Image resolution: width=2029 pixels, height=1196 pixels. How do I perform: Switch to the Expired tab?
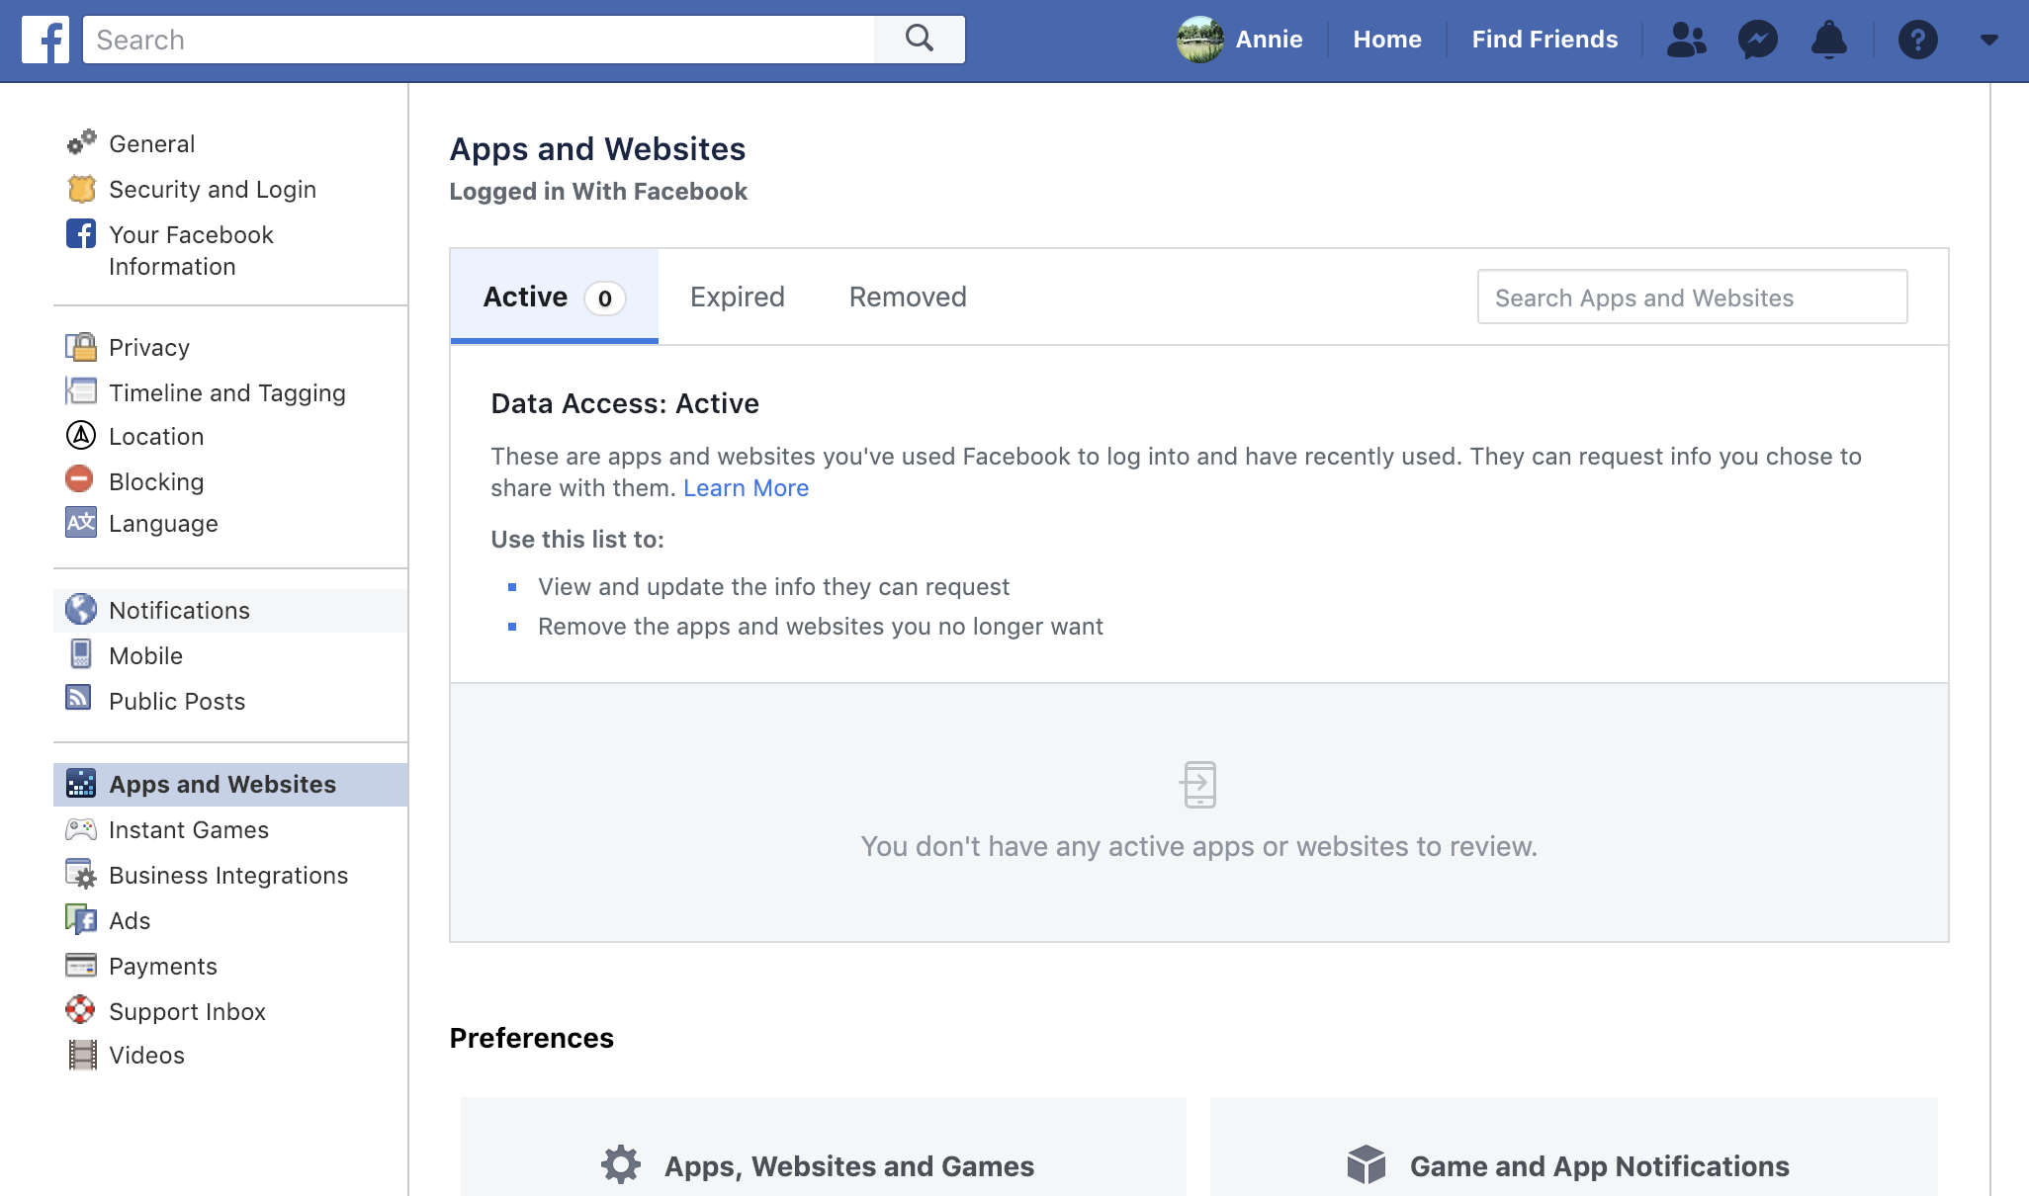coord(738,297)
